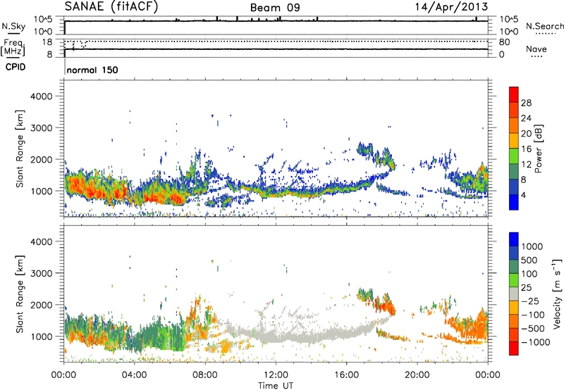Click the "4" tick on Power colorbar
The width and height of the screenshot is (564, 390).
pos(523,196)
